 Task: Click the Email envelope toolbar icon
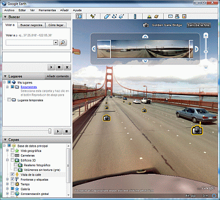click(x=170, y=16)
